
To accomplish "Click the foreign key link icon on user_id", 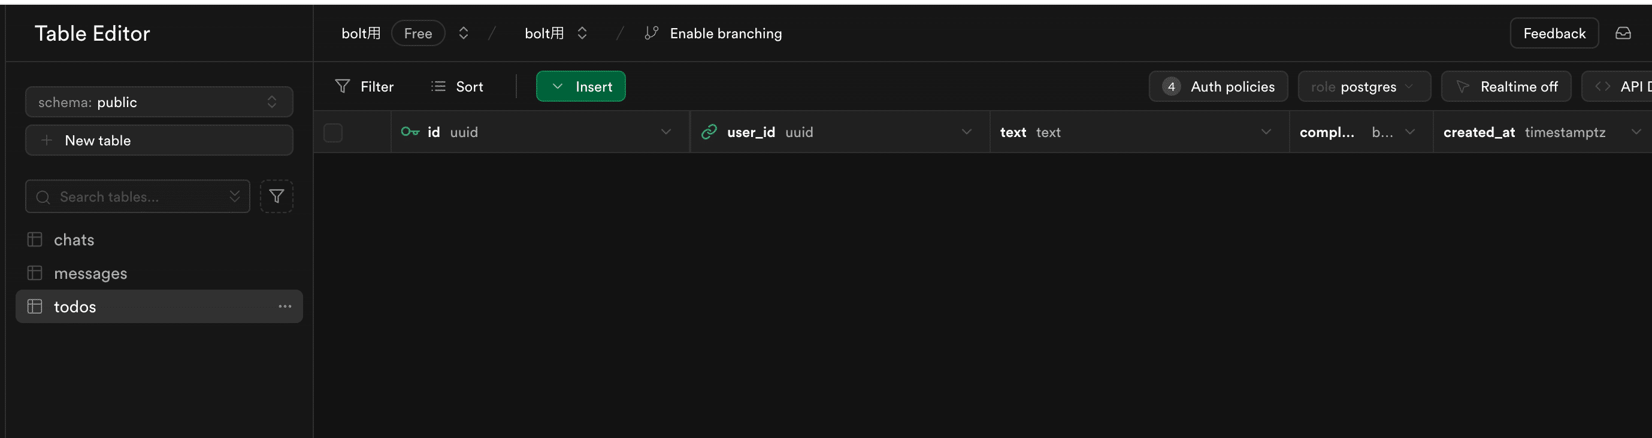I will (709, 132).
